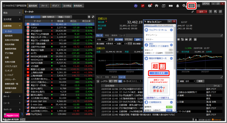Expand 総合 in left sidebar
This screenshot has width=227, height=123.
coord(12,13)
